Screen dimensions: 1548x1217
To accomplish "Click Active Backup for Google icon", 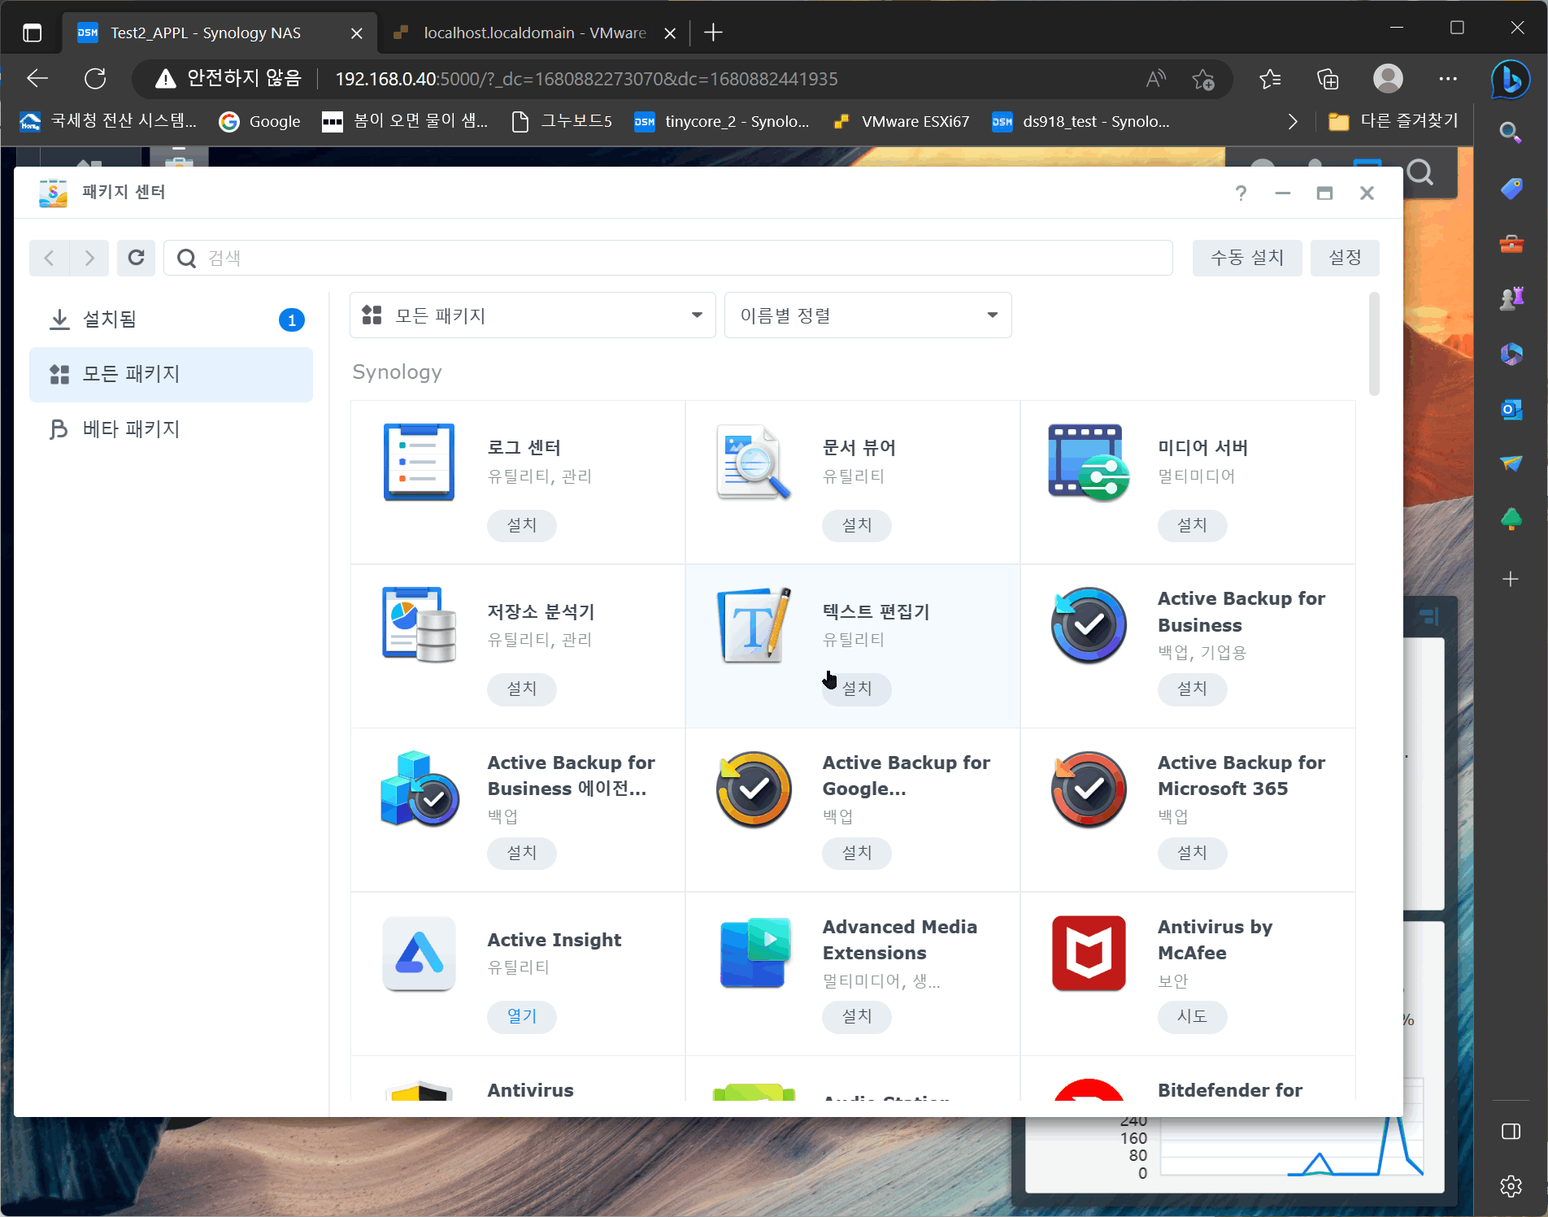I will [754, 789].
